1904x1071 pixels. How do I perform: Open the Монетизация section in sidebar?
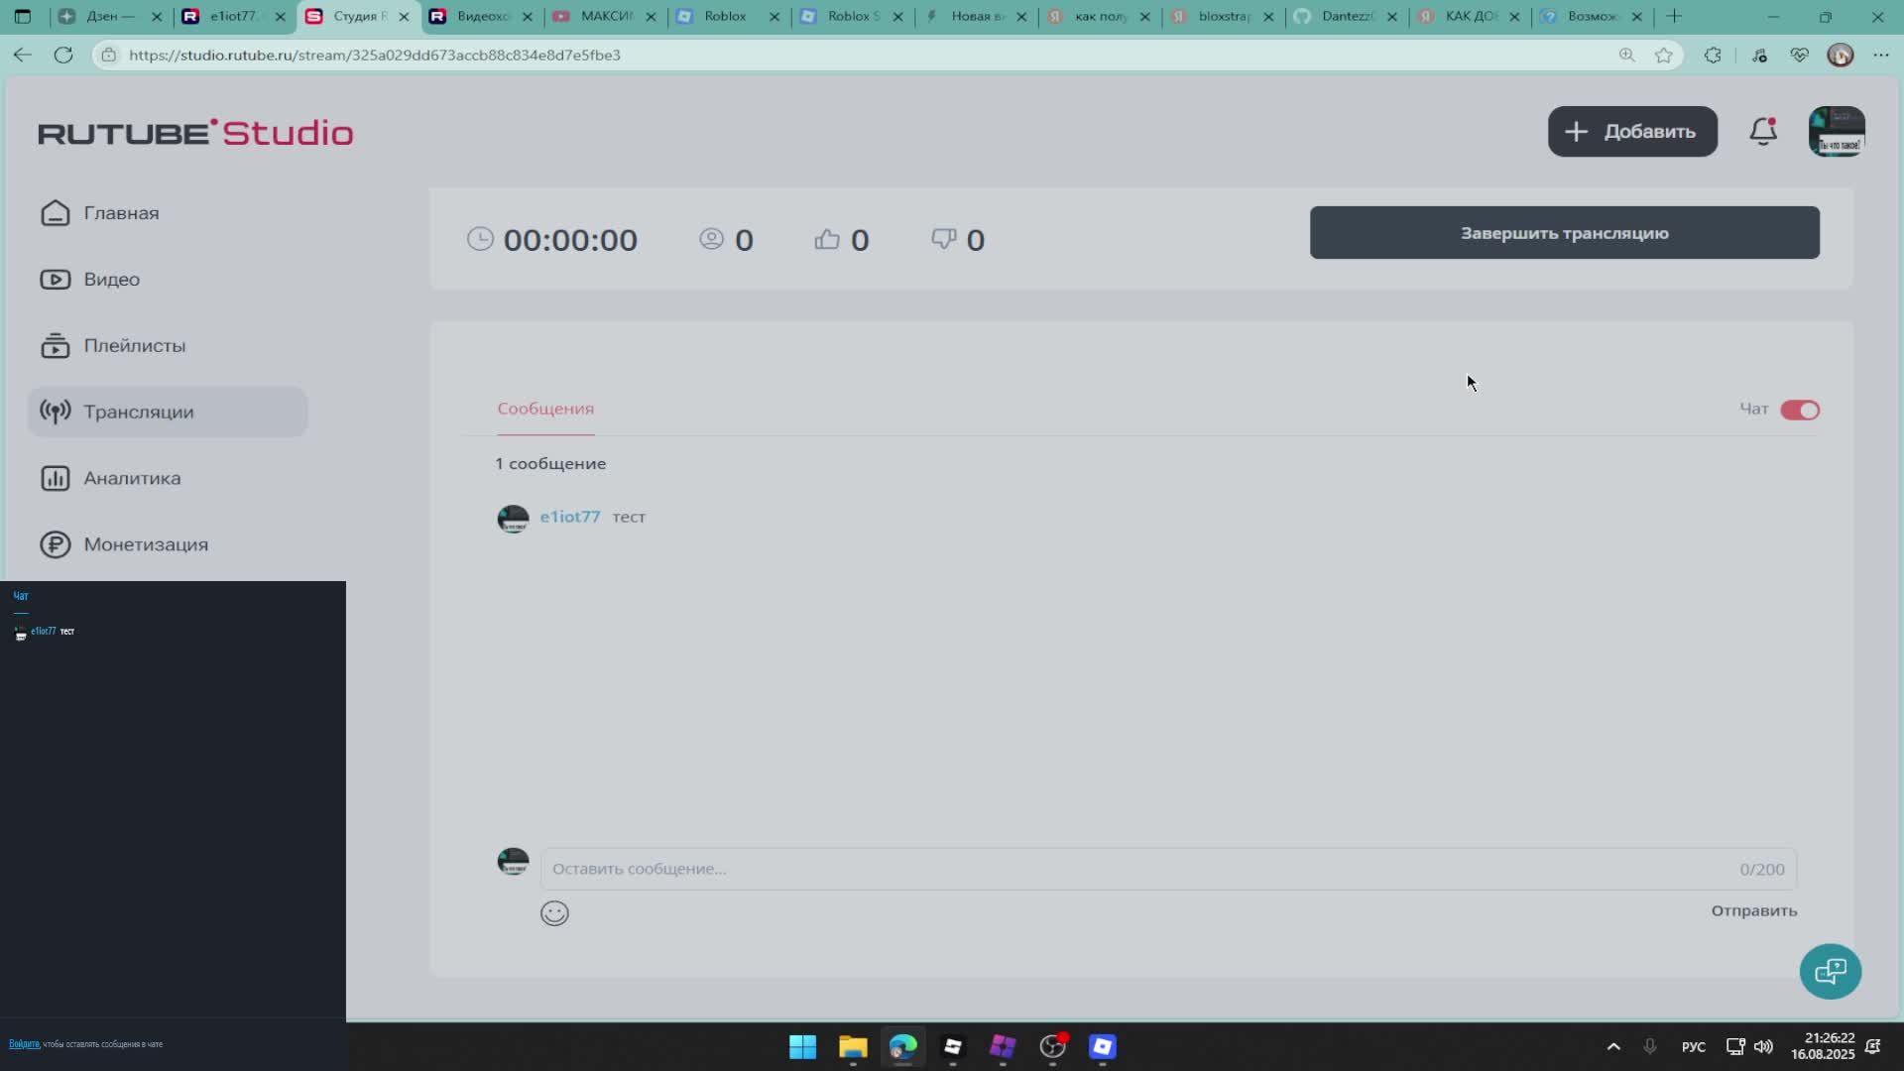(145, 544)
